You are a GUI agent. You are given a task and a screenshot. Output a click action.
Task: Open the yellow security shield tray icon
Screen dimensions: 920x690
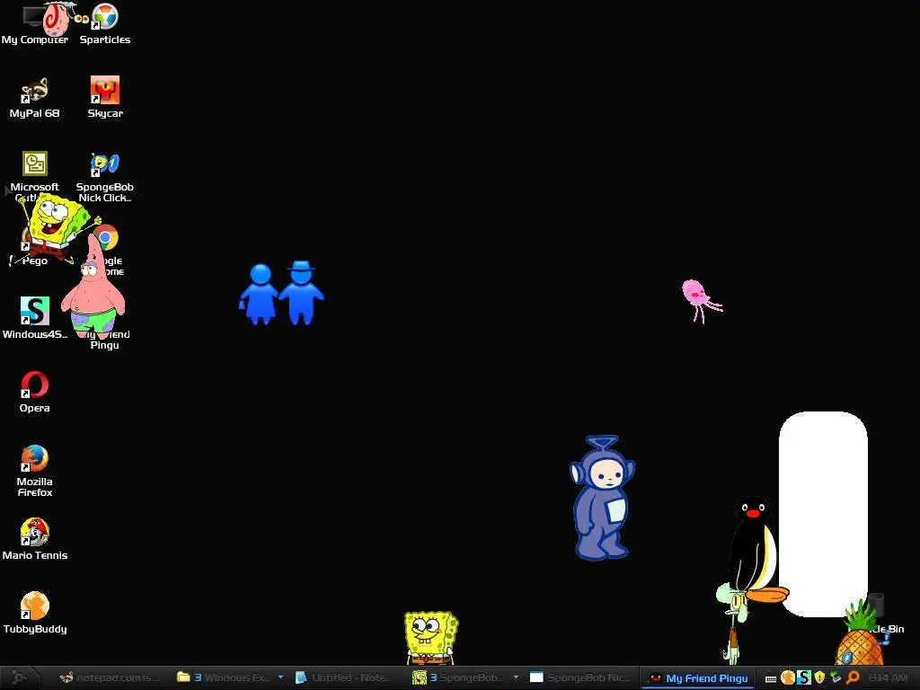click(819, 677)
